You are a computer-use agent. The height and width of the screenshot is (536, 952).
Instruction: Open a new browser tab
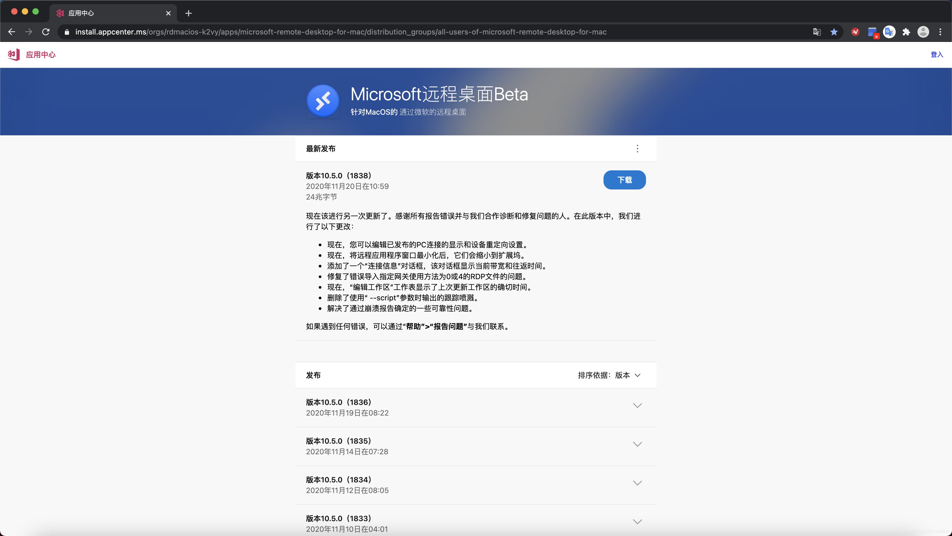point(189,13)
